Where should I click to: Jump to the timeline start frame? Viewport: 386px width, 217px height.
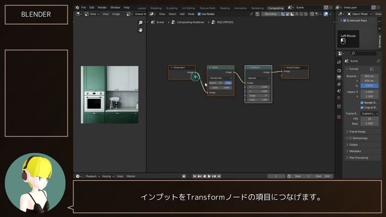click(x=194, y=177)
